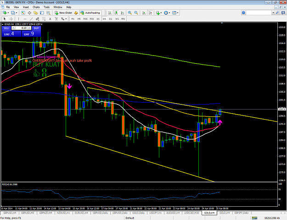Expand the New Chart dropdown arrow

coord(8,13)
